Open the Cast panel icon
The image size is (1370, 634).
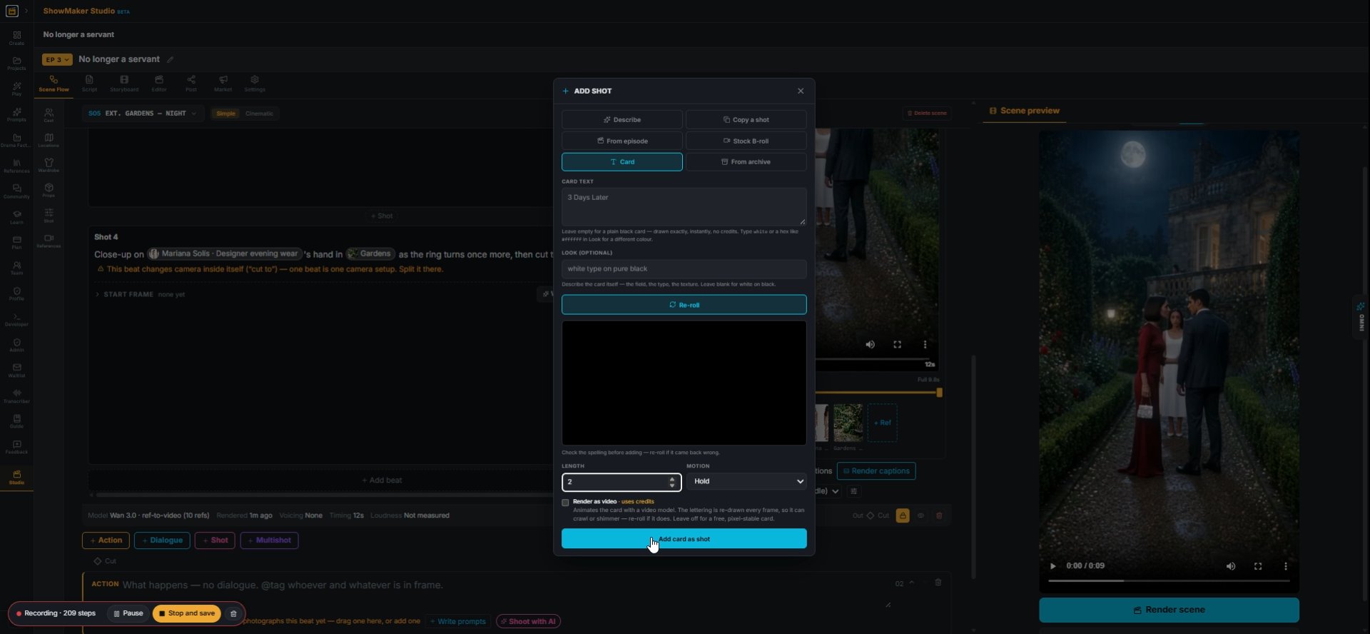(49, 114)
